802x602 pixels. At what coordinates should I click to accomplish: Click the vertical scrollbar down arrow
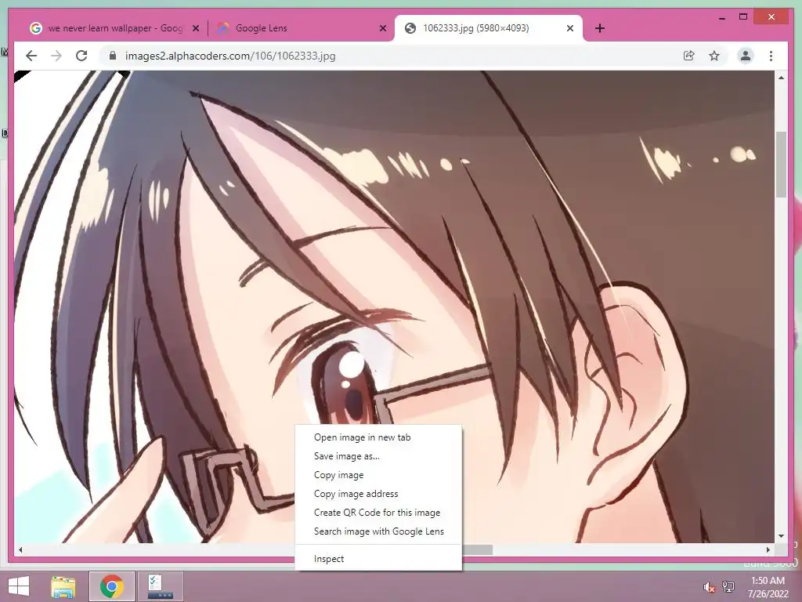pyautogui.click(x=781, y=536)
